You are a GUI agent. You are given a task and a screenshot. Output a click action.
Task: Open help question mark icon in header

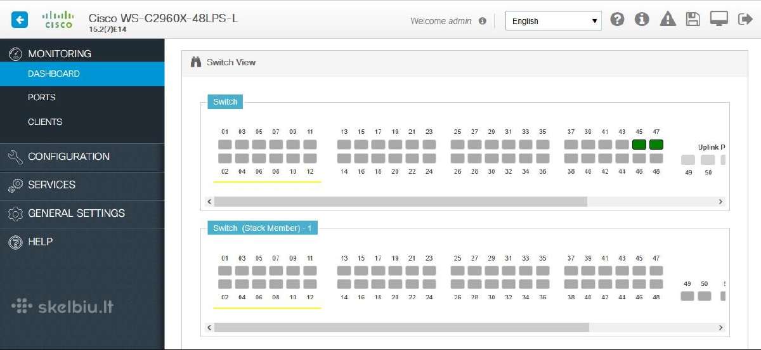click(x=617, y=19)
